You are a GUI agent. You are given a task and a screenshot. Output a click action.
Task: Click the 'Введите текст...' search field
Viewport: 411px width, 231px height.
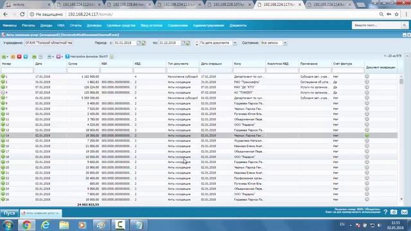[376, 26]
